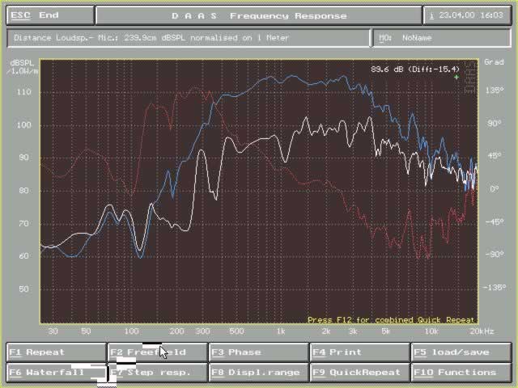The image size is (518, 388).
Task: Open the F10 Functions menu
Action: pyautogui.click(x=461, y=373)
